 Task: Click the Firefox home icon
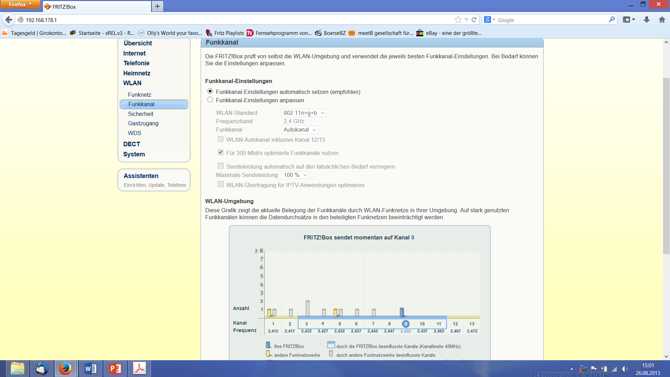(662, 20)
